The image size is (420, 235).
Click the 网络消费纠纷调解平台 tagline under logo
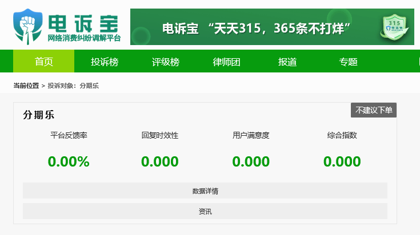(84, 38)
